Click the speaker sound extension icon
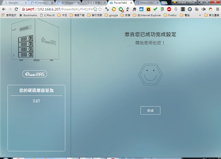This screenshot has width=221, height=159. click(x=203, y=9)
